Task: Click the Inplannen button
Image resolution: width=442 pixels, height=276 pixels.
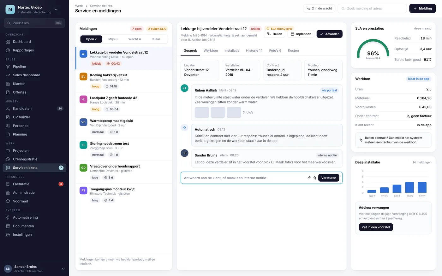Action: tap(301, 34)
